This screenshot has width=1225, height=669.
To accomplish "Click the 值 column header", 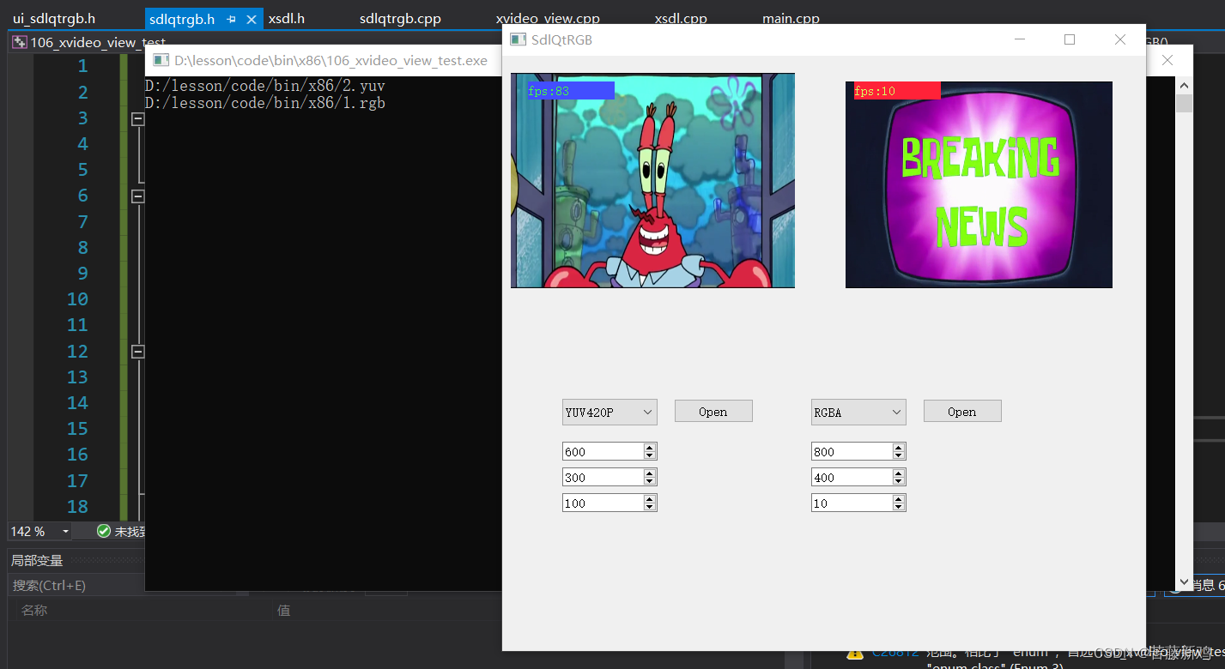I will (284, 611).
